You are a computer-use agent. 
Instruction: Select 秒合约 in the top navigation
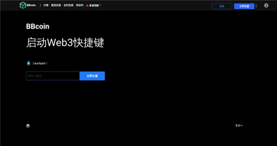click(80, 5)
